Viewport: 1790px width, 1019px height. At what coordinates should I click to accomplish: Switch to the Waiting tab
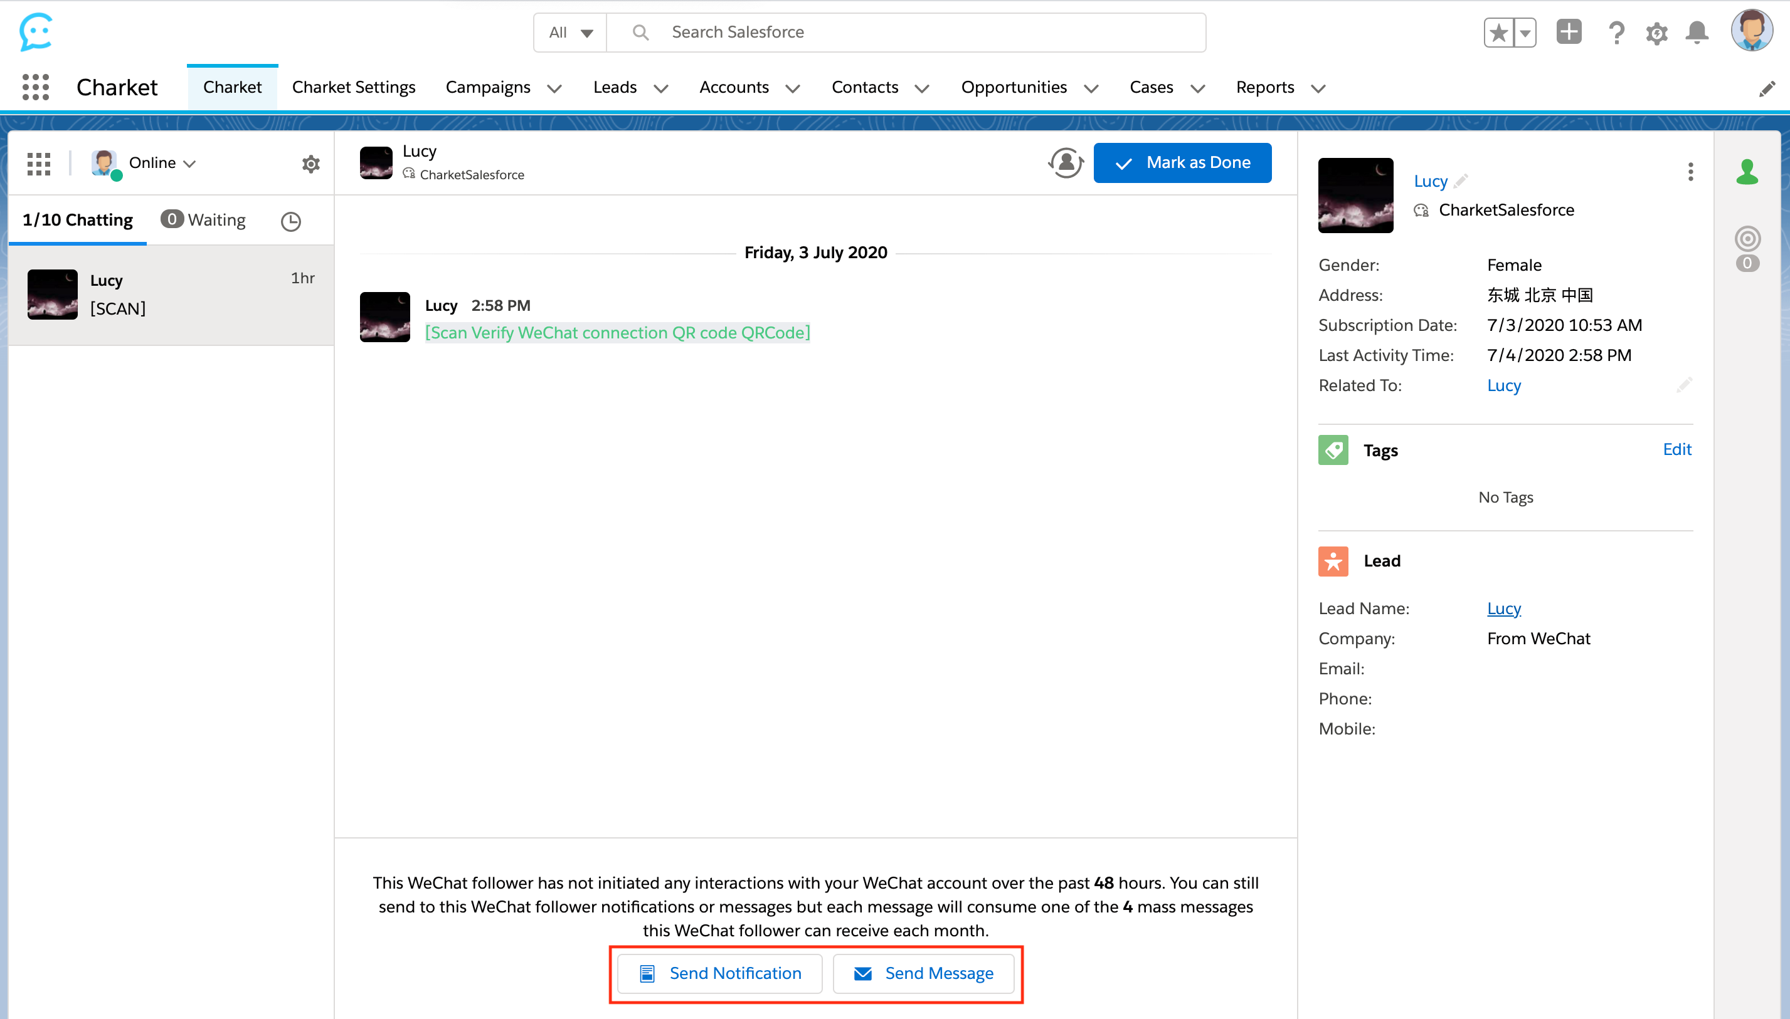(x=204, y=220)
